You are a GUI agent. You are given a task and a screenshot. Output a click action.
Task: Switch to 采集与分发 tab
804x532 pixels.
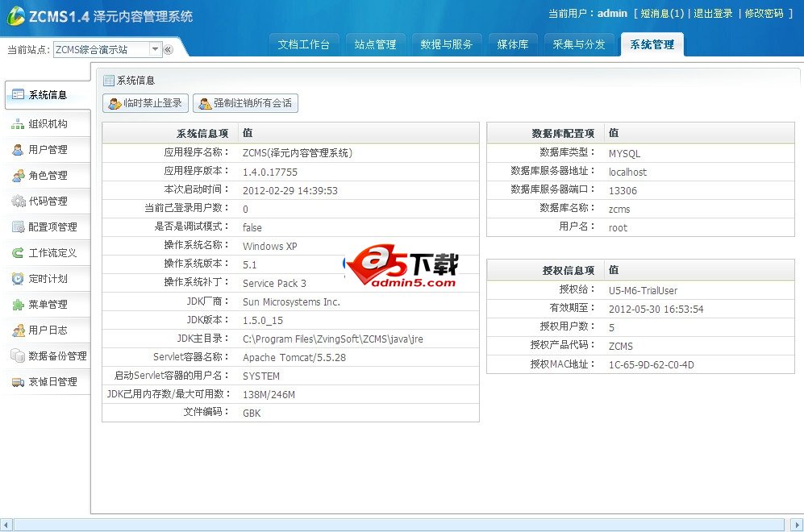pos(579,44)
